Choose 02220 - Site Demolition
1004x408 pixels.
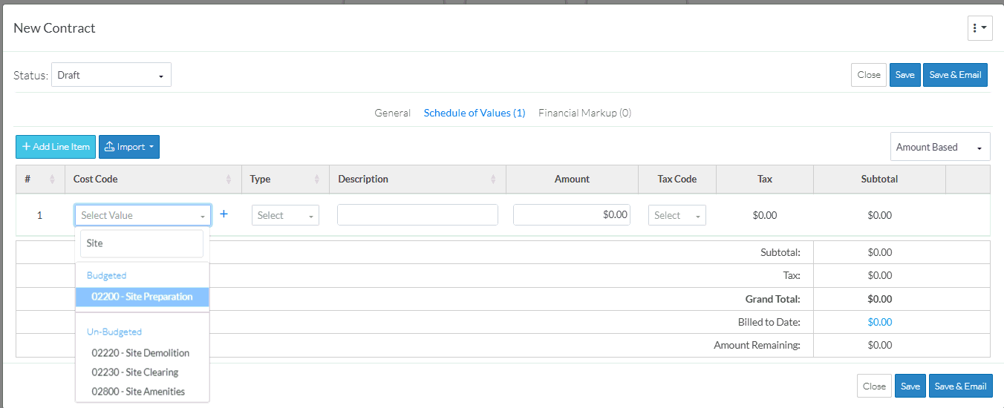142,353
